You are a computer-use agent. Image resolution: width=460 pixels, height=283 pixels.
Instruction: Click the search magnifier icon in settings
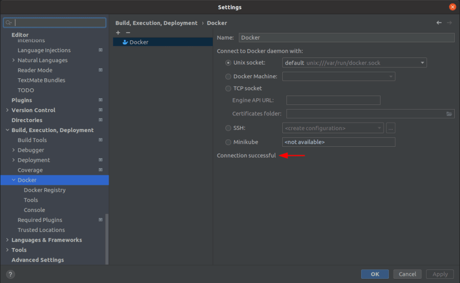(x=8, y=23)
